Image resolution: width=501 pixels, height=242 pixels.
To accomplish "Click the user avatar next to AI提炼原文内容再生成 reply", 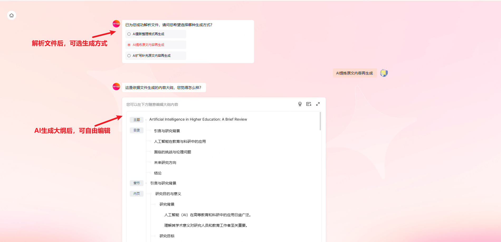I will 384,73.
